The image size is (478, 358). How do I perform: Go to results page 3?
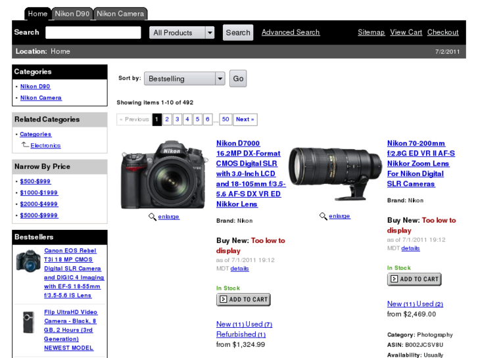[177, 120]
